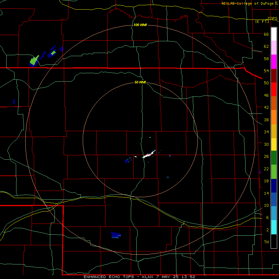Click the TOPS legend title
The height and width of the screenshot is (279, 279).
click(x=272, y=19)
